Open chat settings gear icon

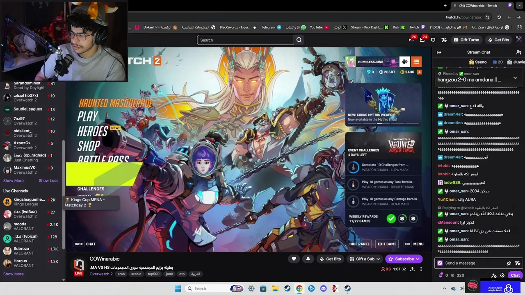tap(502, 275)
